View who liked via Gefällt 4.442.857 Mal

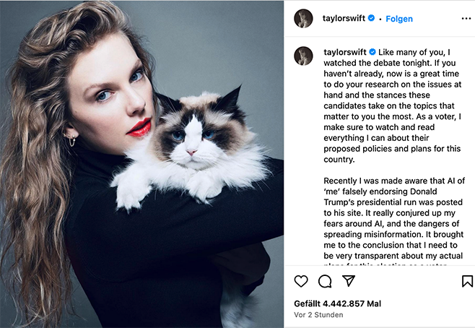(x=337, y=303)
